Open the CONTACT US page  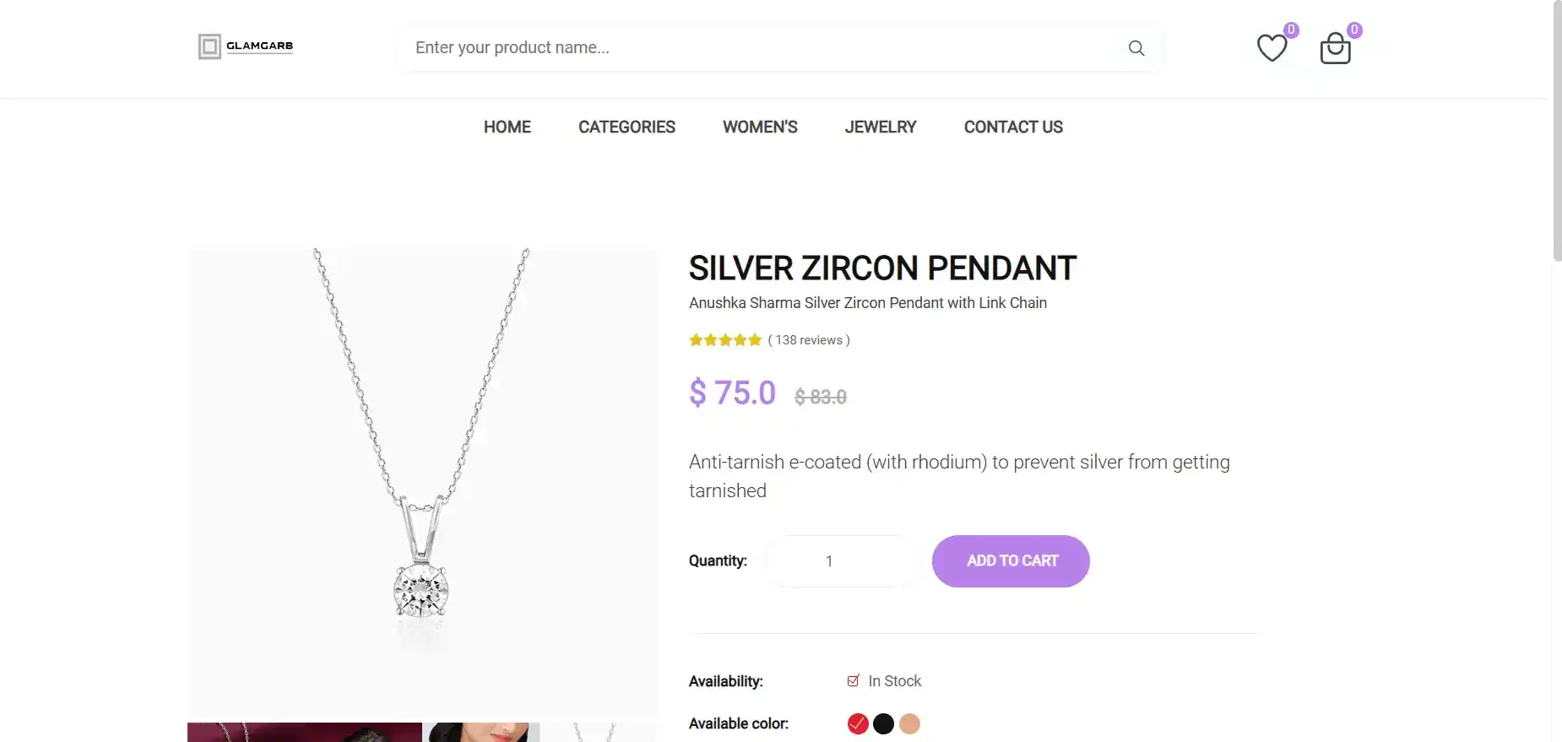[1013, 127]
